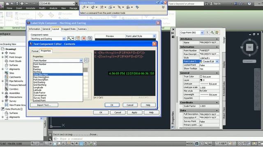Expand the Create Points toolbar with double chevron
Viewport: 263px width, 147px height.
point(163,7)
